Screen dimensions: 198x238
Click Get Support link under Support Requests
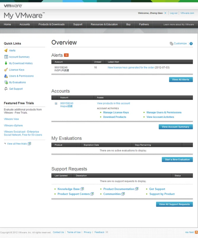[157, 189]
